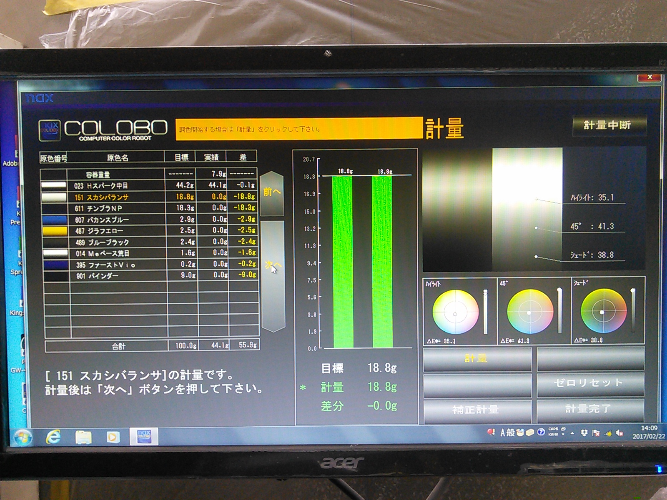667x500 pixels.
Task: Open the Action Center flag icon
Action: point(596,433)
